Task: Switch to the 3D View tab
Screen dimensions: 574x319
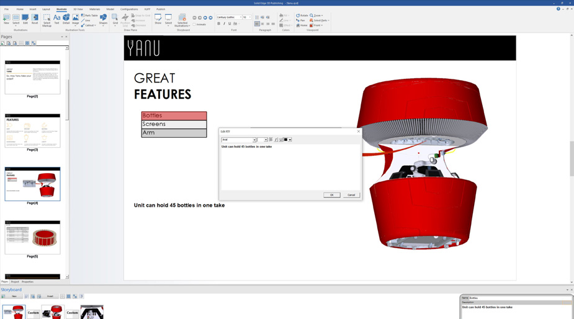Action: click(x=78, y=9)
